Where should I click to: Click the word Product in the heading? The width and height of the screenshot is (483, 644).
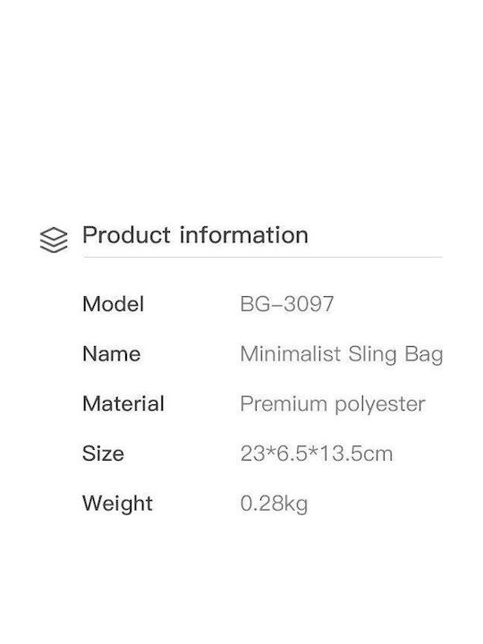click(x=126, y=235)
